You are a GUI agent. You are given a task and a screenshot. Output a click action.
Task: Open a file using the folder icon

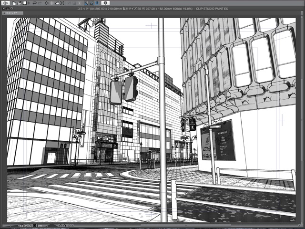tap(19, 3)
